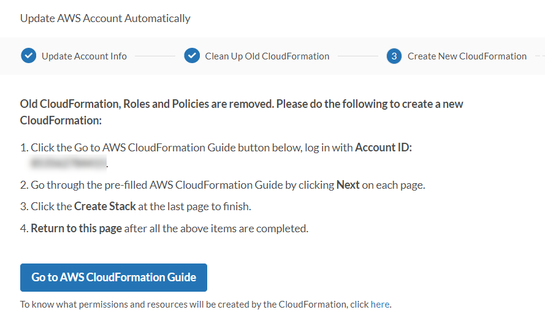Click the Clean Up Old CloudFormation checkmark icon

point(192,56)
